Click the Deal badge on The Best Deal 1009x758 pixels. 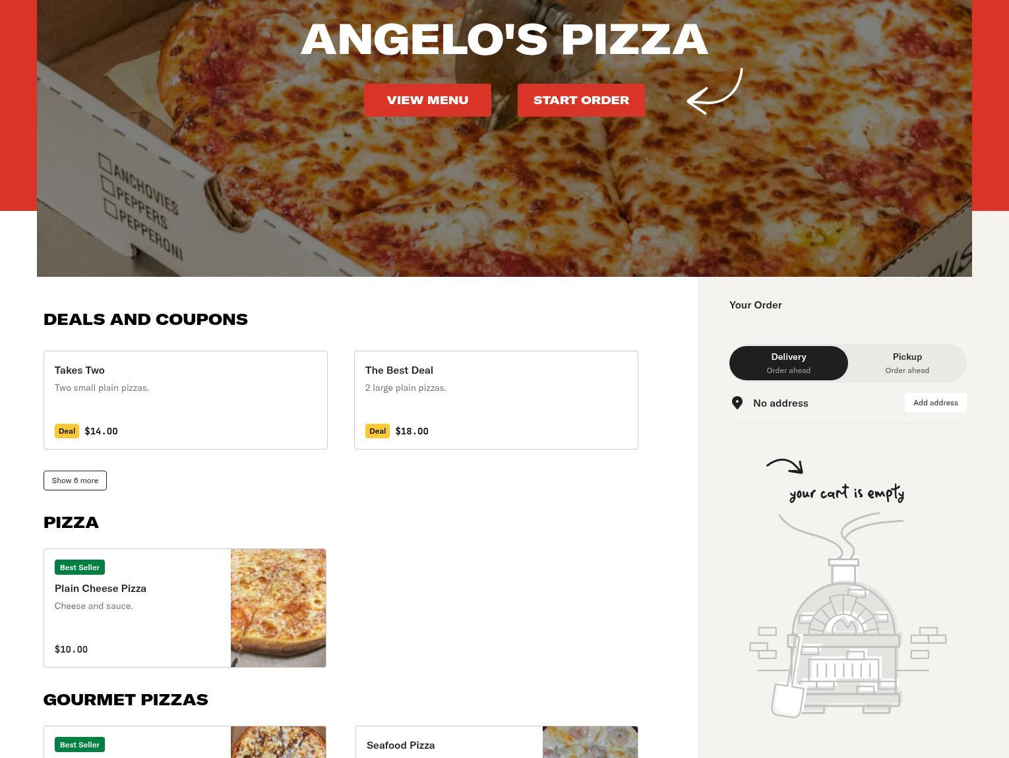[377, 431]
